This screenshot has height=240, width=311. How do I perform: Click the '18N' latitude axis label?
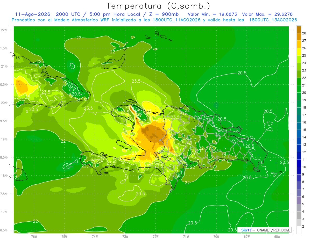tap(4, 176)
